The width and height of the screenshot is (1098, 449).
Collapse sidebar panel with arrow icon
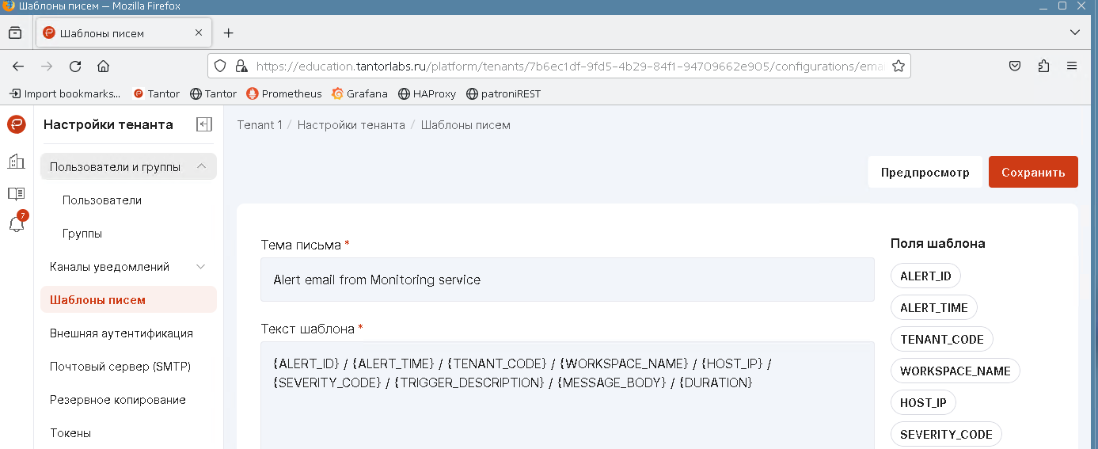pos(204,124)
